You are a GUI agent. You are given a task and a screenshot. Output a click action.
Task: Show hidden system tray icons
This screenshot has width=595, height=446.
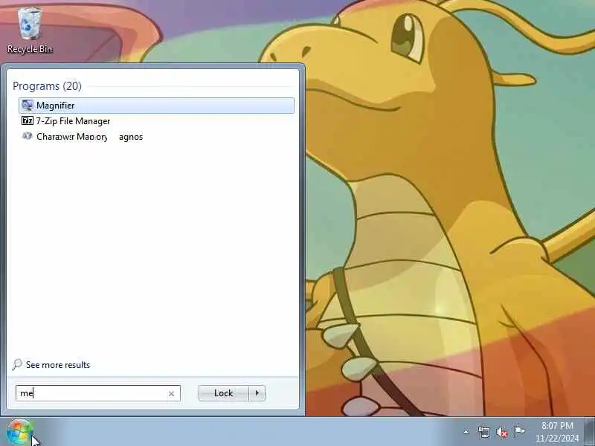(x=466, y=432)
